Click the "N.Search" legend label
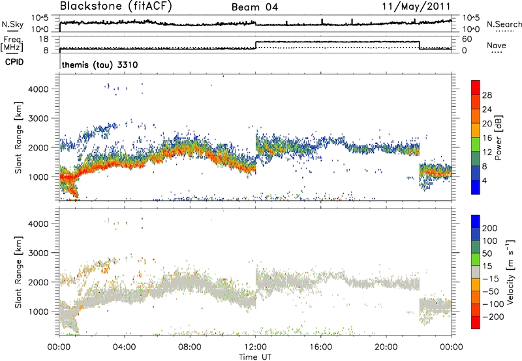This screenshot has height=361, width=522. (x=504, y=24)
